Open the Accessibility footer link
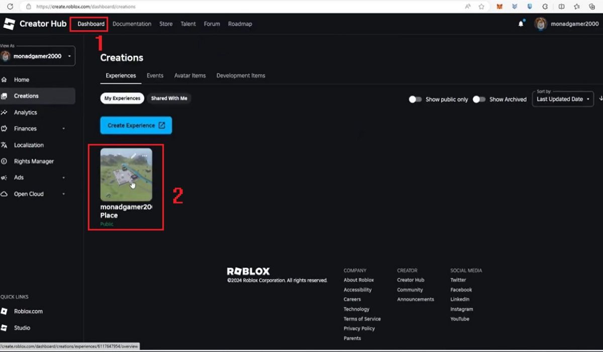603x352 pixels. click(x=358, y=290)
